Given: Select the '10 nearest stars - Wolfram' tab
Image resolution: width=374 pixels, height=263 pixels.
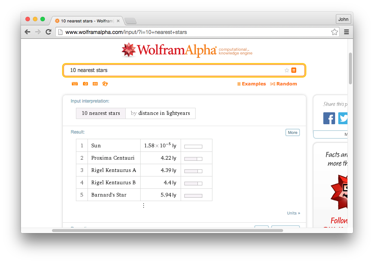Looking at the screenshot, I should pos(86,21).
